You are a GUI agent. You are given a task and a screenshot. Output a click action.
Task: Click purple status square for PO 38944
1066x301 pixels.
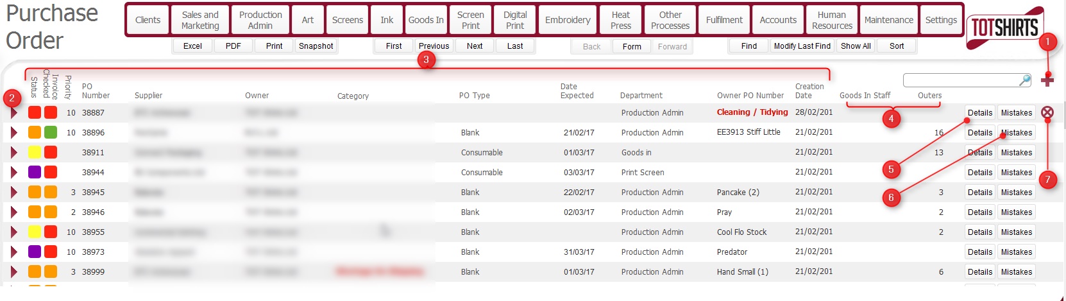(x=35, y=173)
